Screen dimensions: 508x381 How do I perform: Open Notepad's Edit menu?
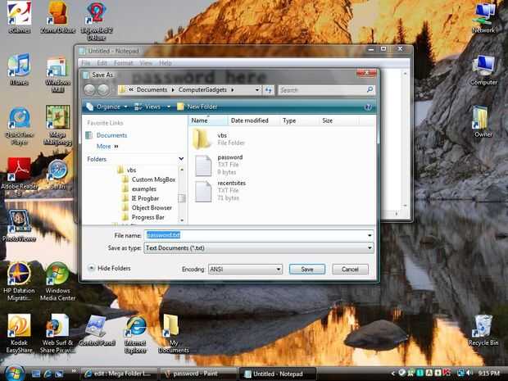coord(102,63)
